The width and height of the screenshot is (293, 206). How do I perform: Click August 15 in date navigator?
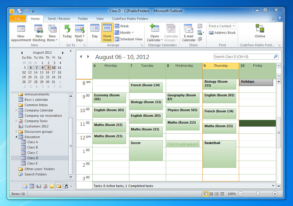coord(42,72)
